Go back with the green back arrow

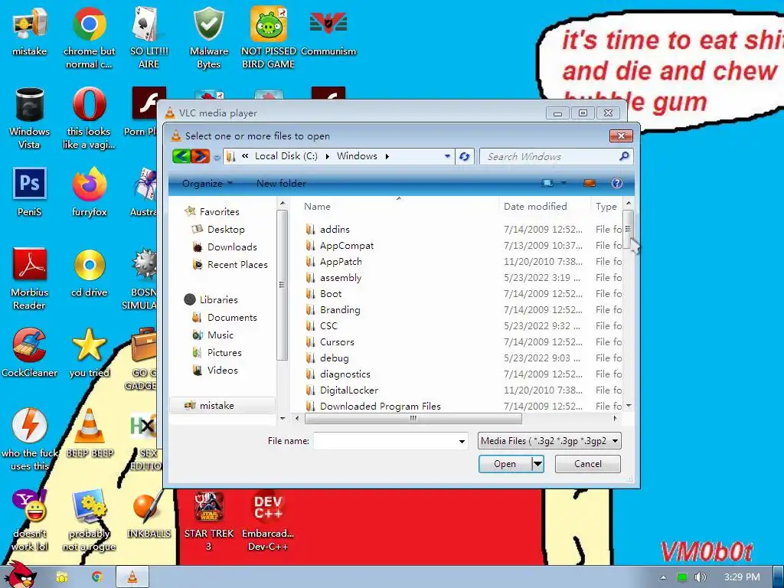click(x=181, y=156)
